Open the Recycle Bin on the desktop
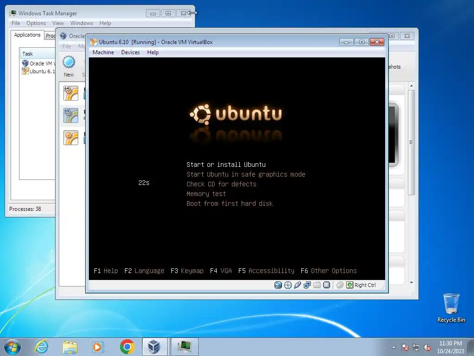The image size is (474, 356). (x=451, y=308)
